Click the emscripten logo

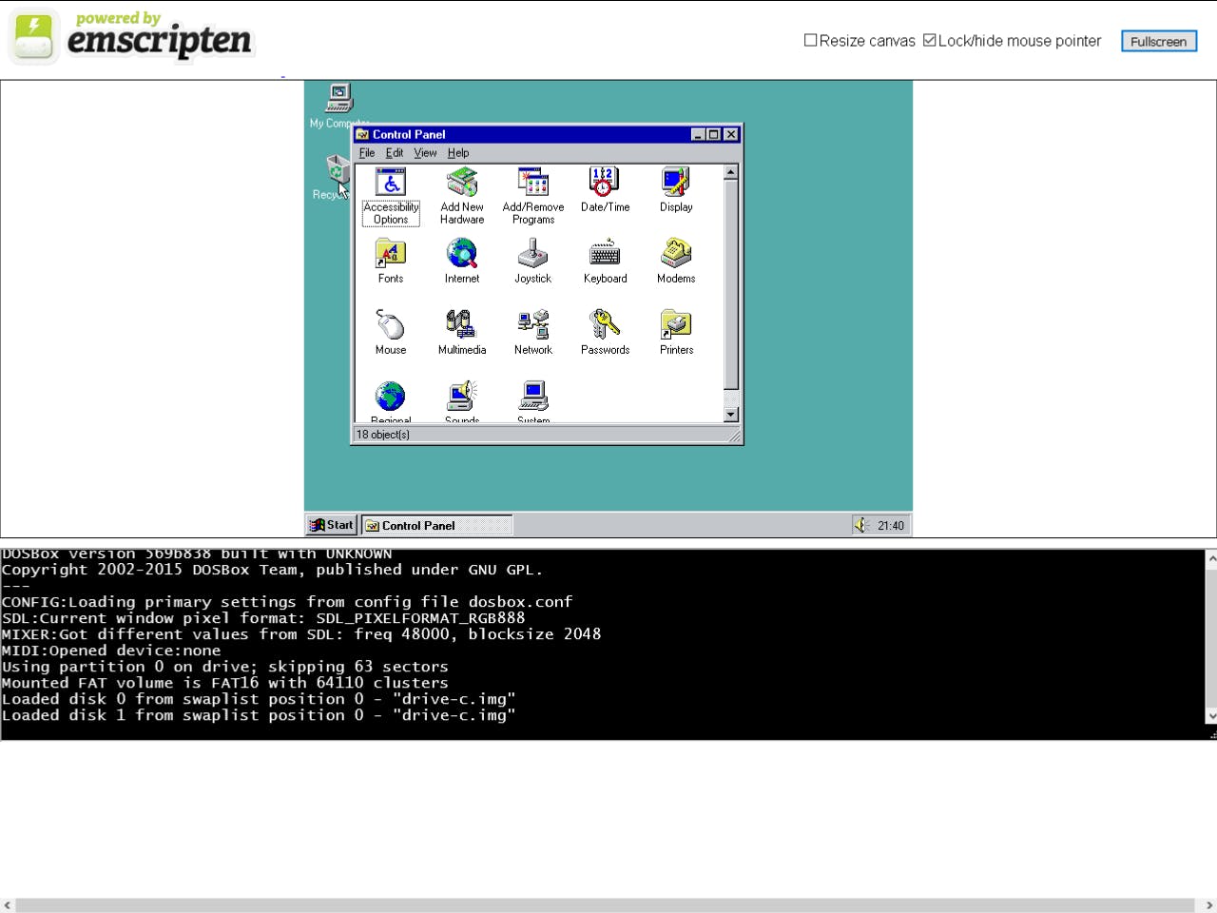131,37
